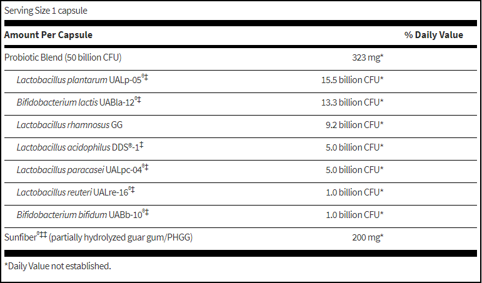Screen dimensions: 482x283
Task: Click the Daily Value not established footnote
Action: (x=58, y=266)
